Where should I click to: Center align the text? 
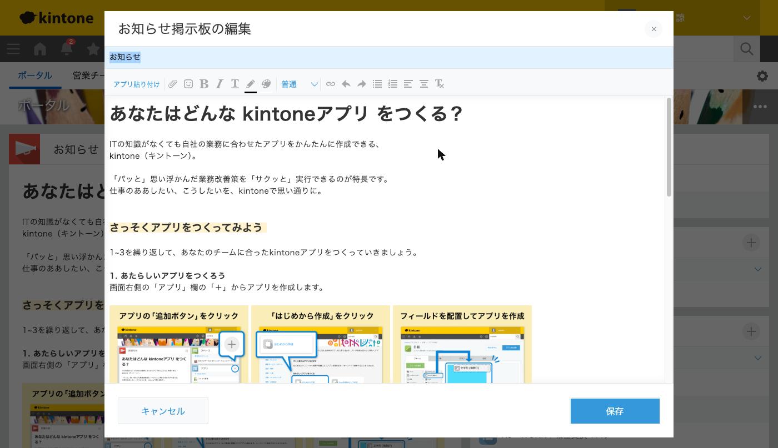click(x=424, y=84)
